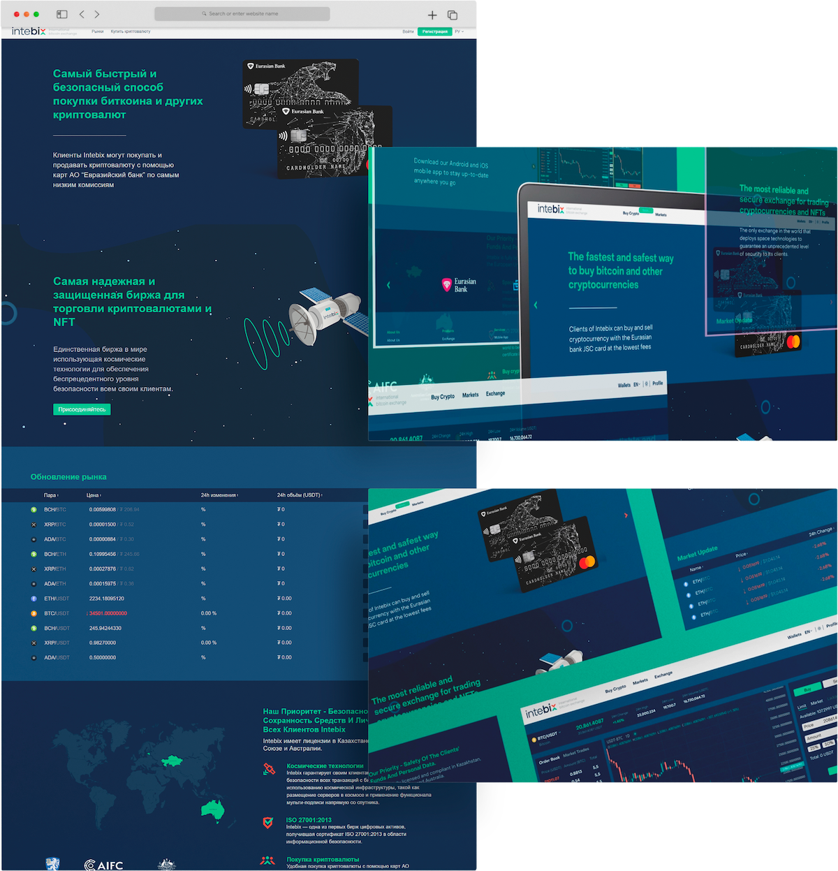
Task: Click the Eurasian Bank logo in the tilted mockup
Action: click(x=460, y=285)
